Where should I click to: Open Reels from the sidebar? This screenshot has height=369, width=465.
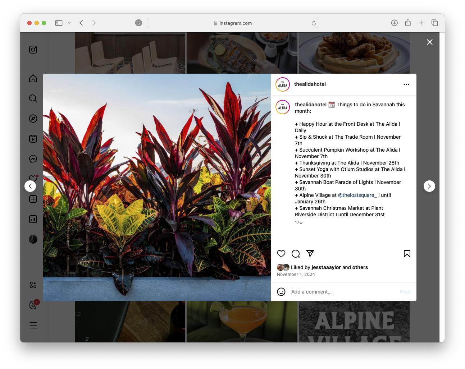coord(33,139)
